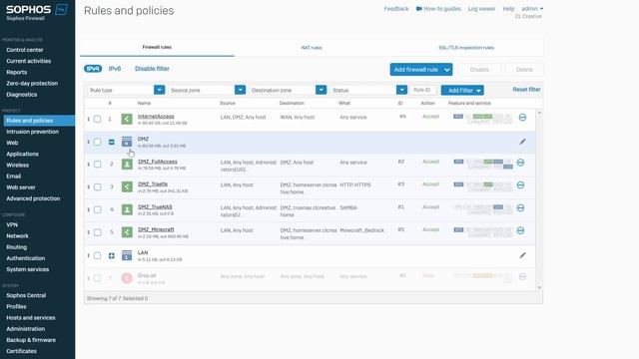
Task: Open Hosts and services in sidebar
Action: pyautogui.click(x=31, y=317)
